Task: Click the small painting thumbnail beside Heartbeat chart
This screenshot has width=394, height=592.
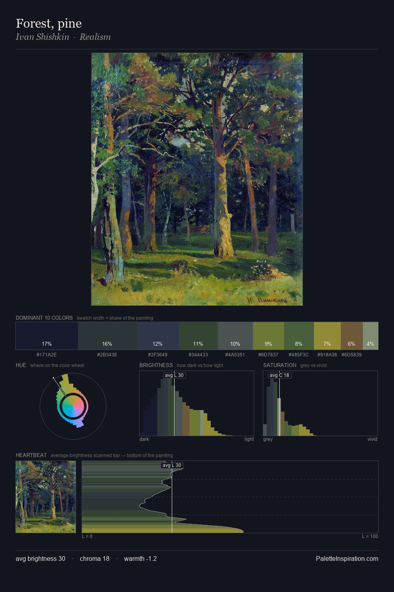Action: click(x=46, y=497)
